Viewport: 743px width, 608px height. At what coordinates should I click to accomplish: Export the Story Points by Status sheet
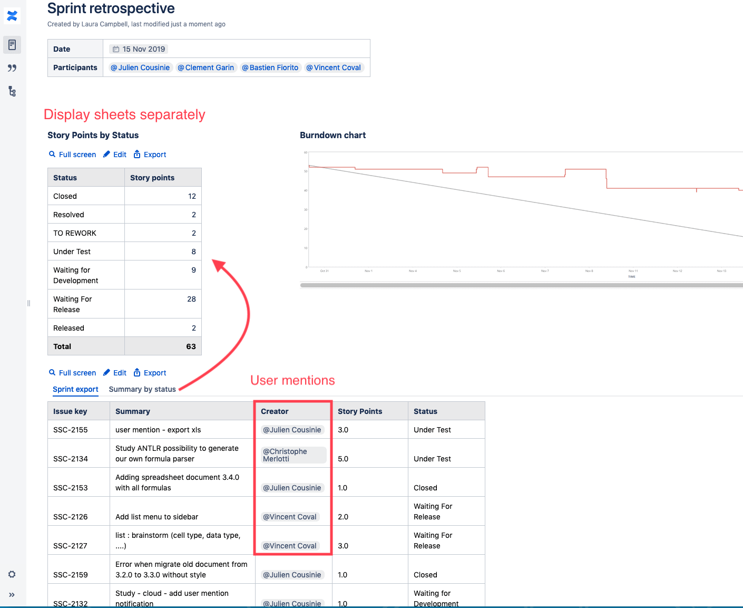[x=150, y=155]
